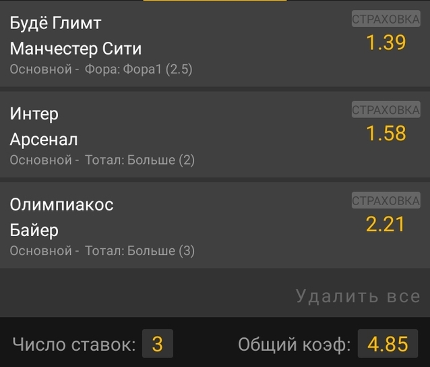This screenshot has height=367, width=430.
Task: Click the Тотал: Больше (3) market line
Action: click(x=140, y=251)
